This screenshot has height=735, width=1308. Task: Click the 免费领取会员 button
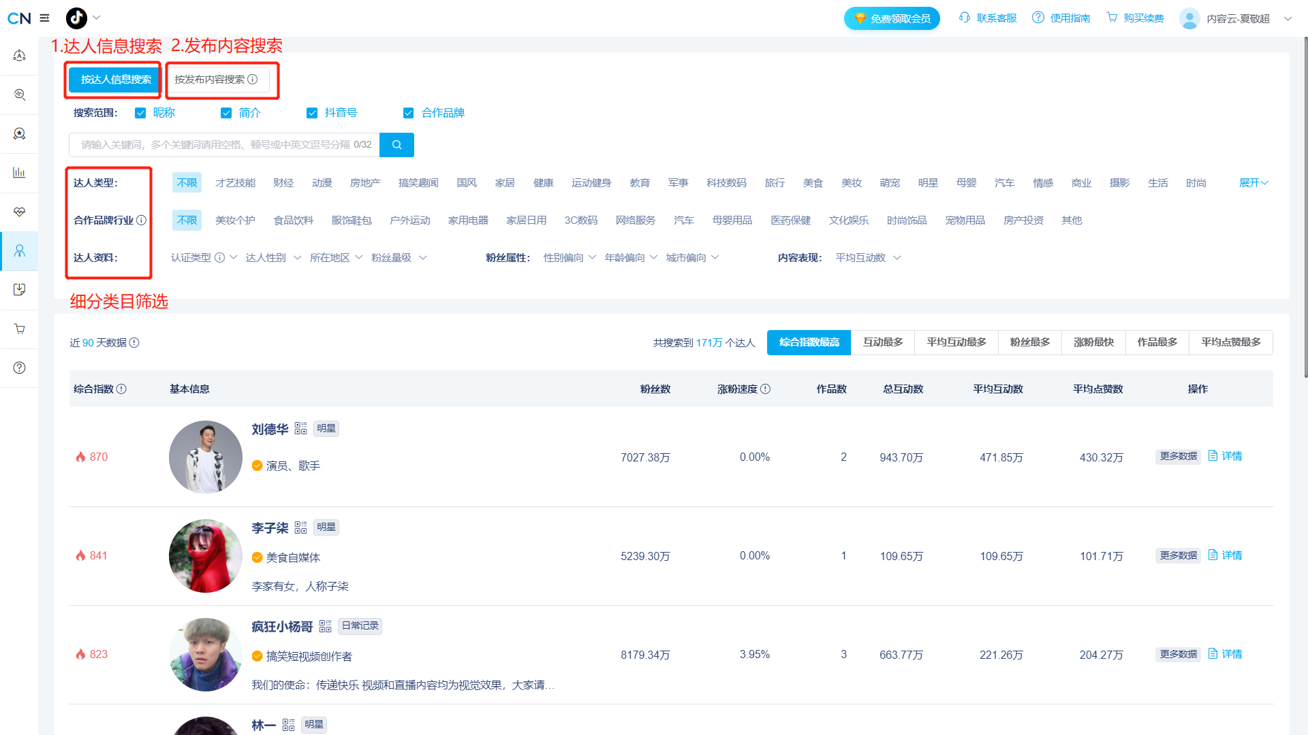(892, 18)
